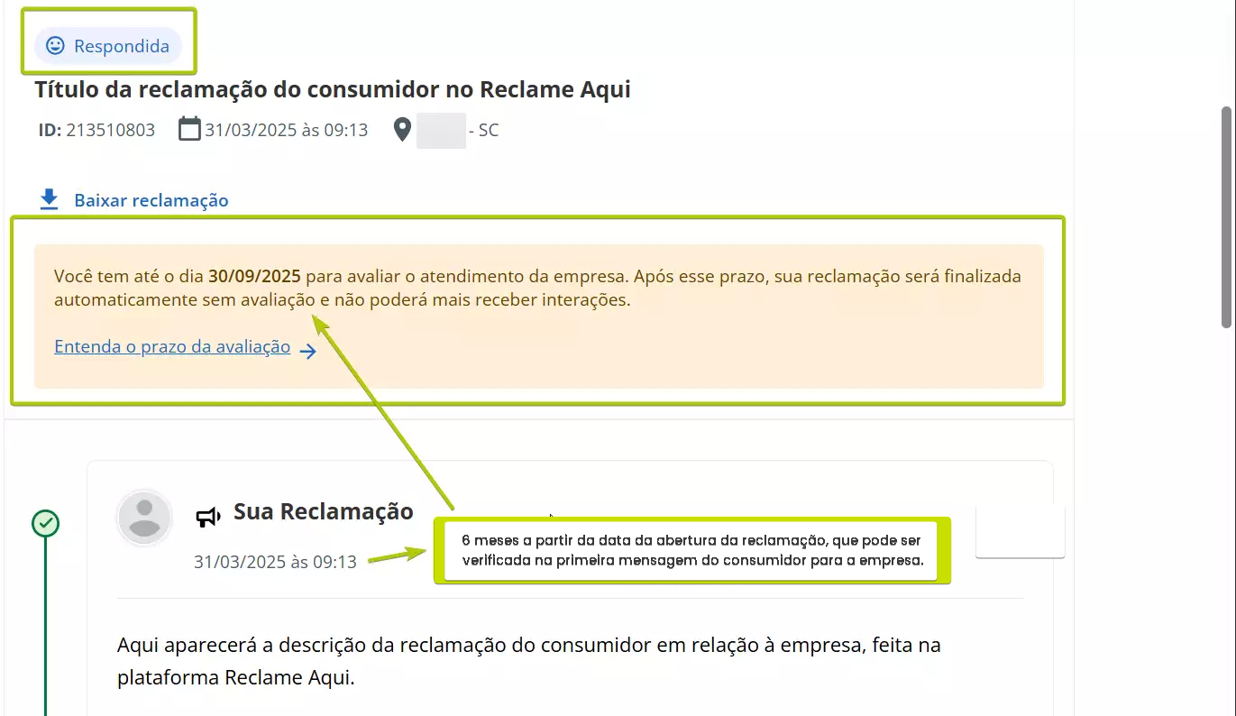1236x716 pixels.
Task: Click the megaphone icon beside Sua Reclamação
Action: 208,517
